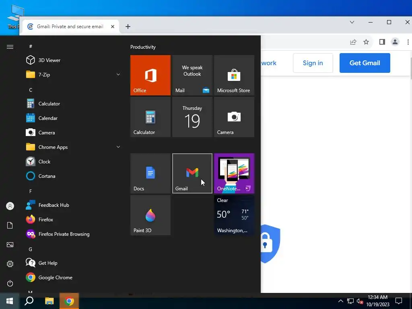Click the C letter header
Image resolution: width=412 pixels, height=309 pixels.
31,90
